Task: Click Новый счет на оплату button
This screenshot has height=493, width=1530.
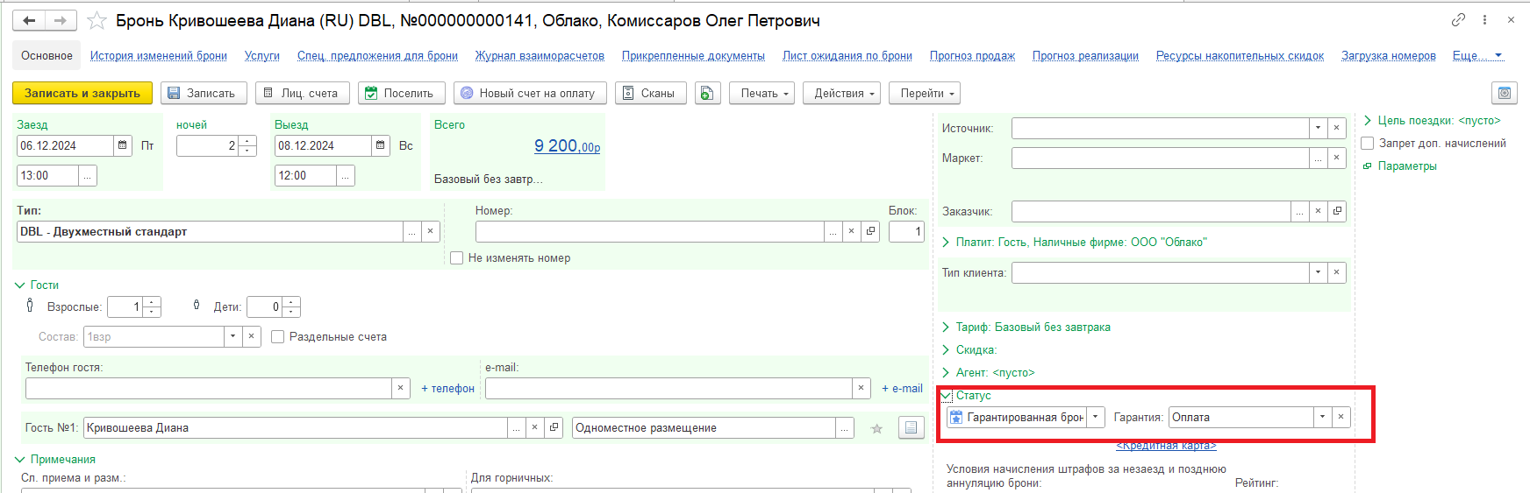Action: [528, 93]
